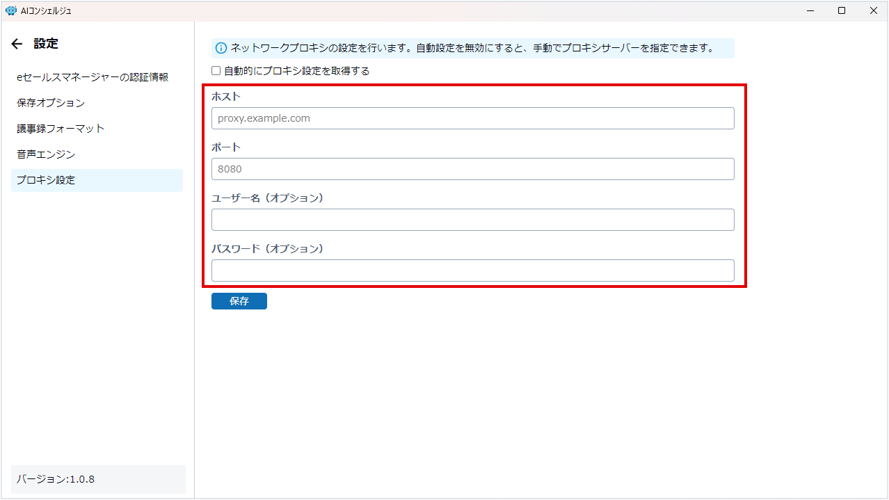Click the バージョン:1.0.8 label
889x500 pixels.
pos(56,479)
